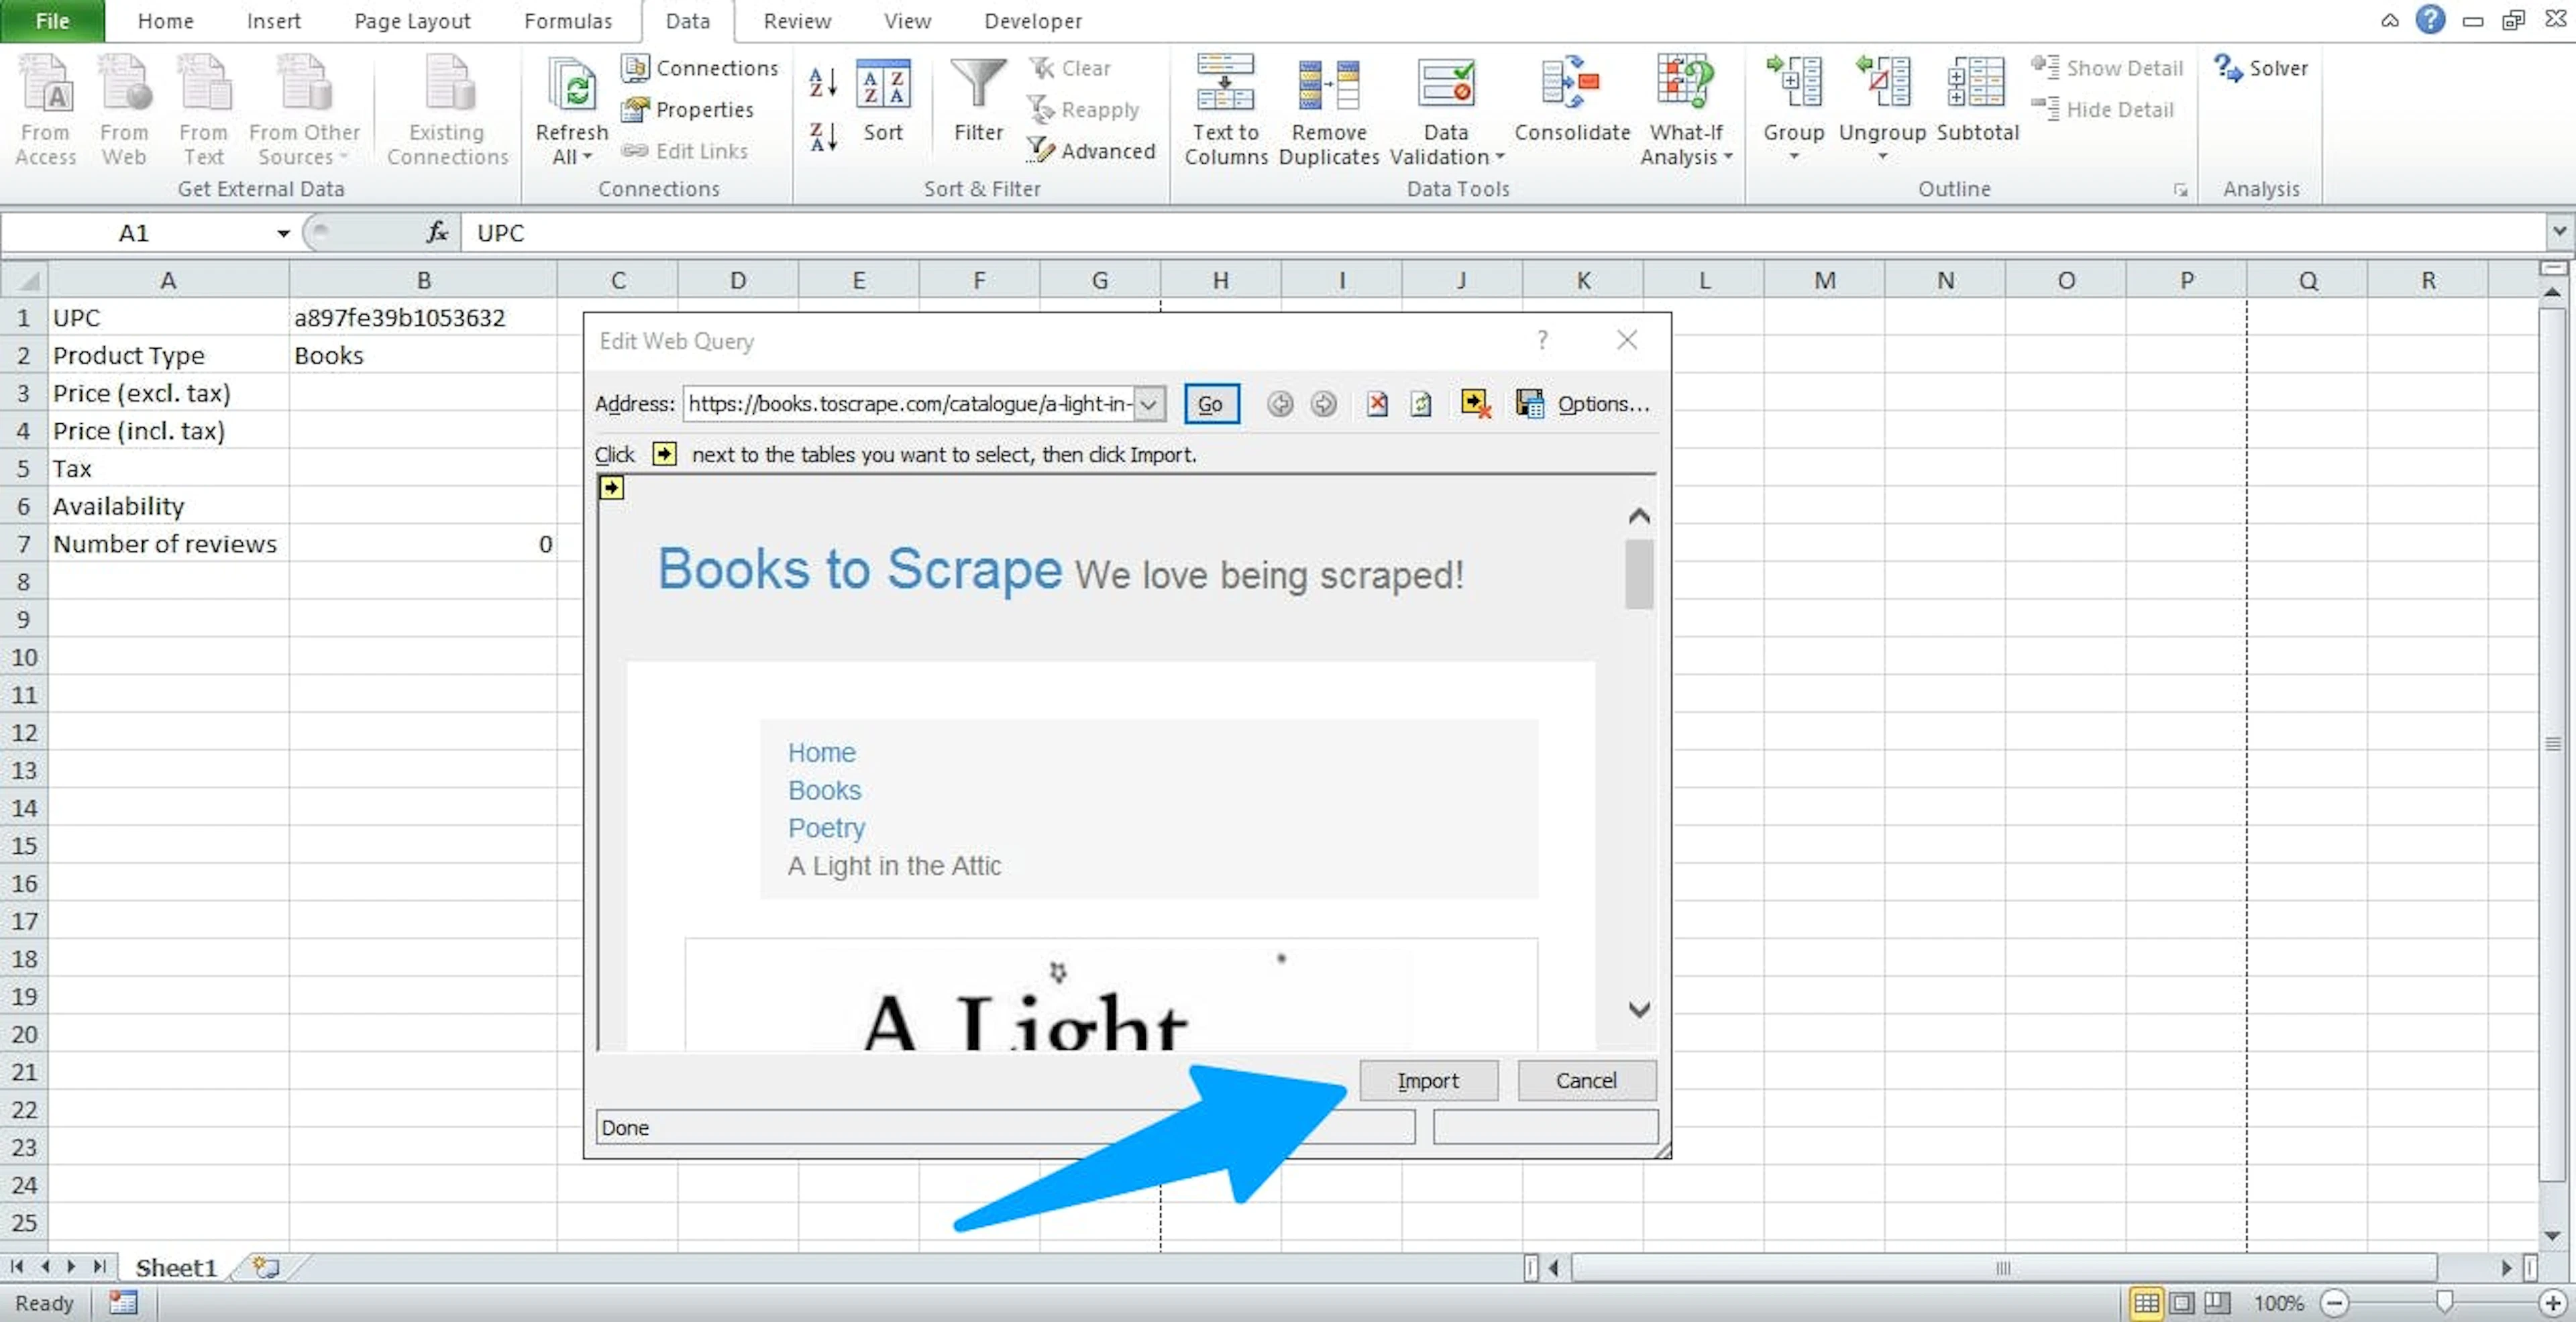Image resolution: width=2576 pixels, height=1322 pixels.
Task: Open the Outline dialog launcher
Action: coord(2181,190)
